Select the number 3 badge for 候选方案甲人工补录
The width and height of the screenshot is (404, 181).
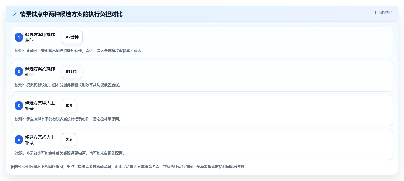pyautogui.click(x=19, y=106)
